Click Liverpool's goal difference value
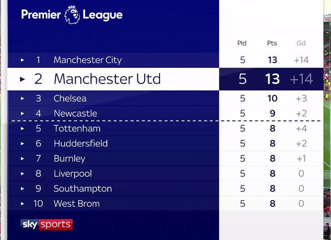 coord(301,174)
